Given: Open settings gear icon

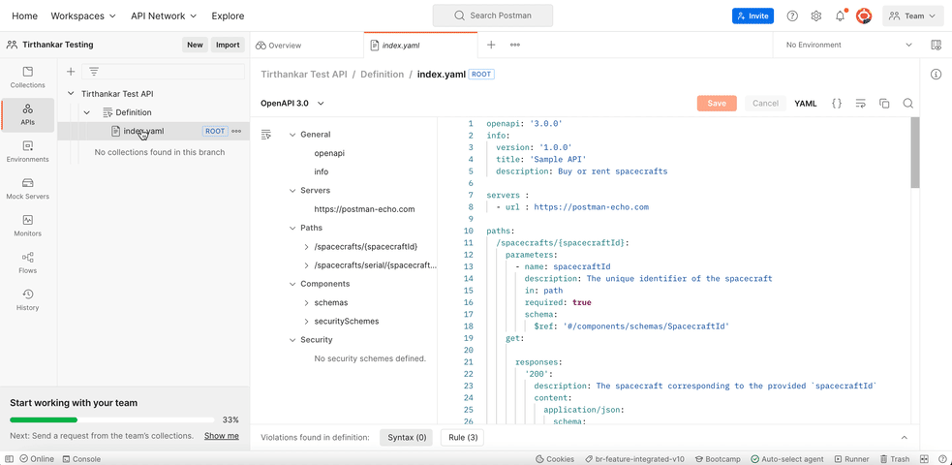Looking at the screenshot, I should pos(816,16).
